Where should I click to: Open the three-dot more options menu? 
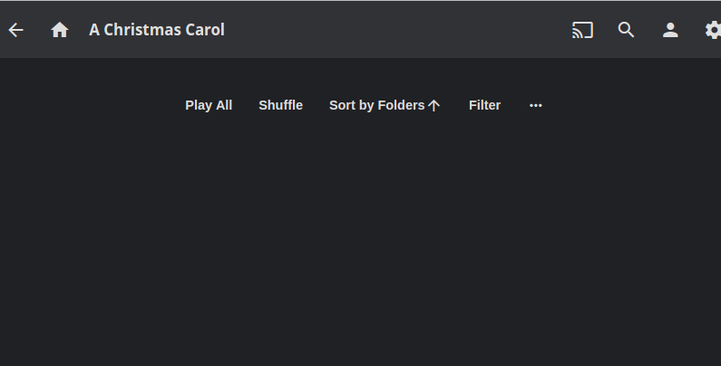pyautogui.click(x=536, y=105)
